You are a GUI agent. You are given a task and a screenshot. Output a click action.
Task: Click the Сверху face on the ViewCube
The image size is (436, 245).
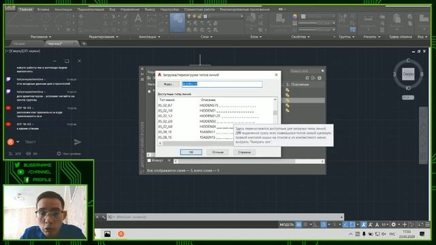point(408,74)
